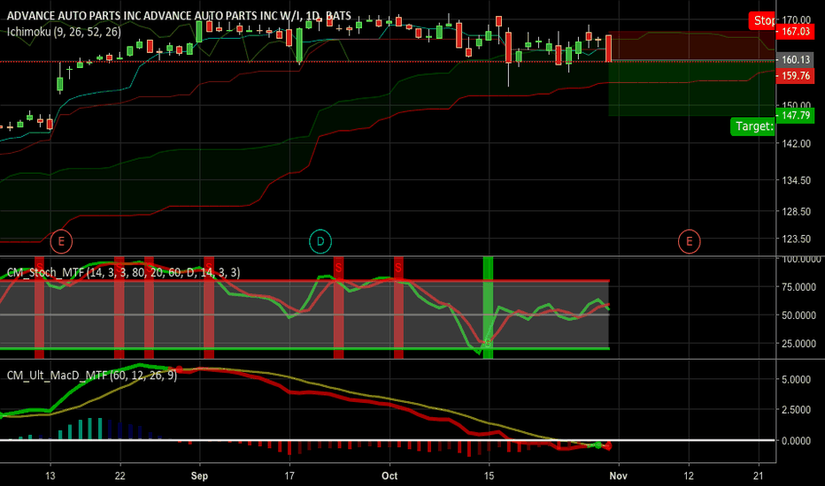Select the Advance Auto Parts Inc chart title

[x=179, y=16]
